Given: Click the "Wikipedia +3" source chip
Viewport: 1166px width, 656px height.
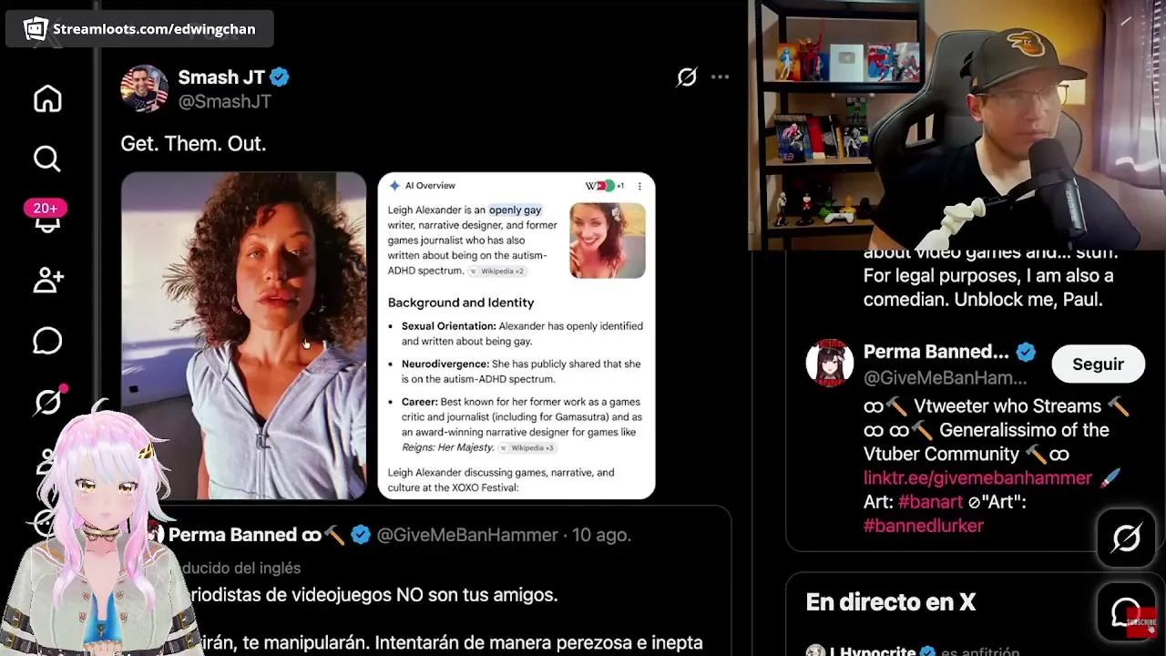Looking at the screenshot, I should point(527,447).
